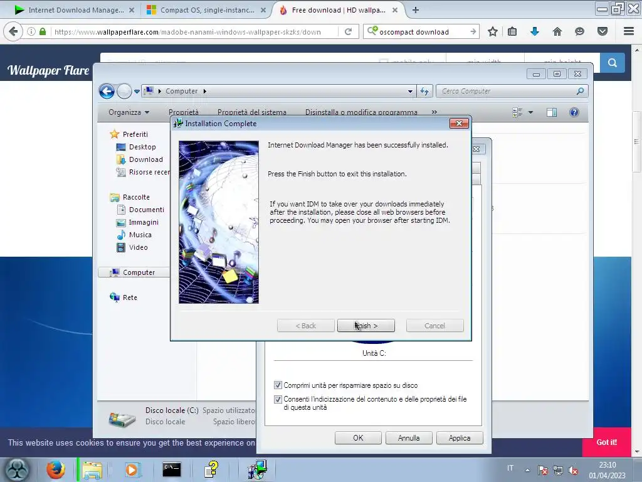Go back in Firefox

[x=13, y=31]
